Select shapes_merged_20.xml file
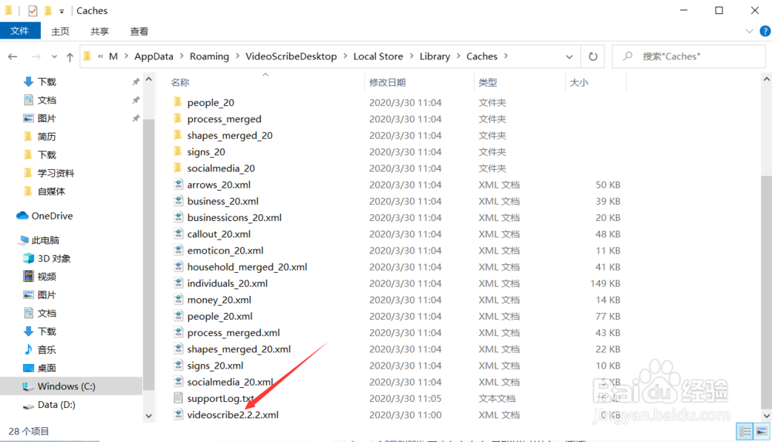The height and width of the screenshot is (442, 772). 239,348
